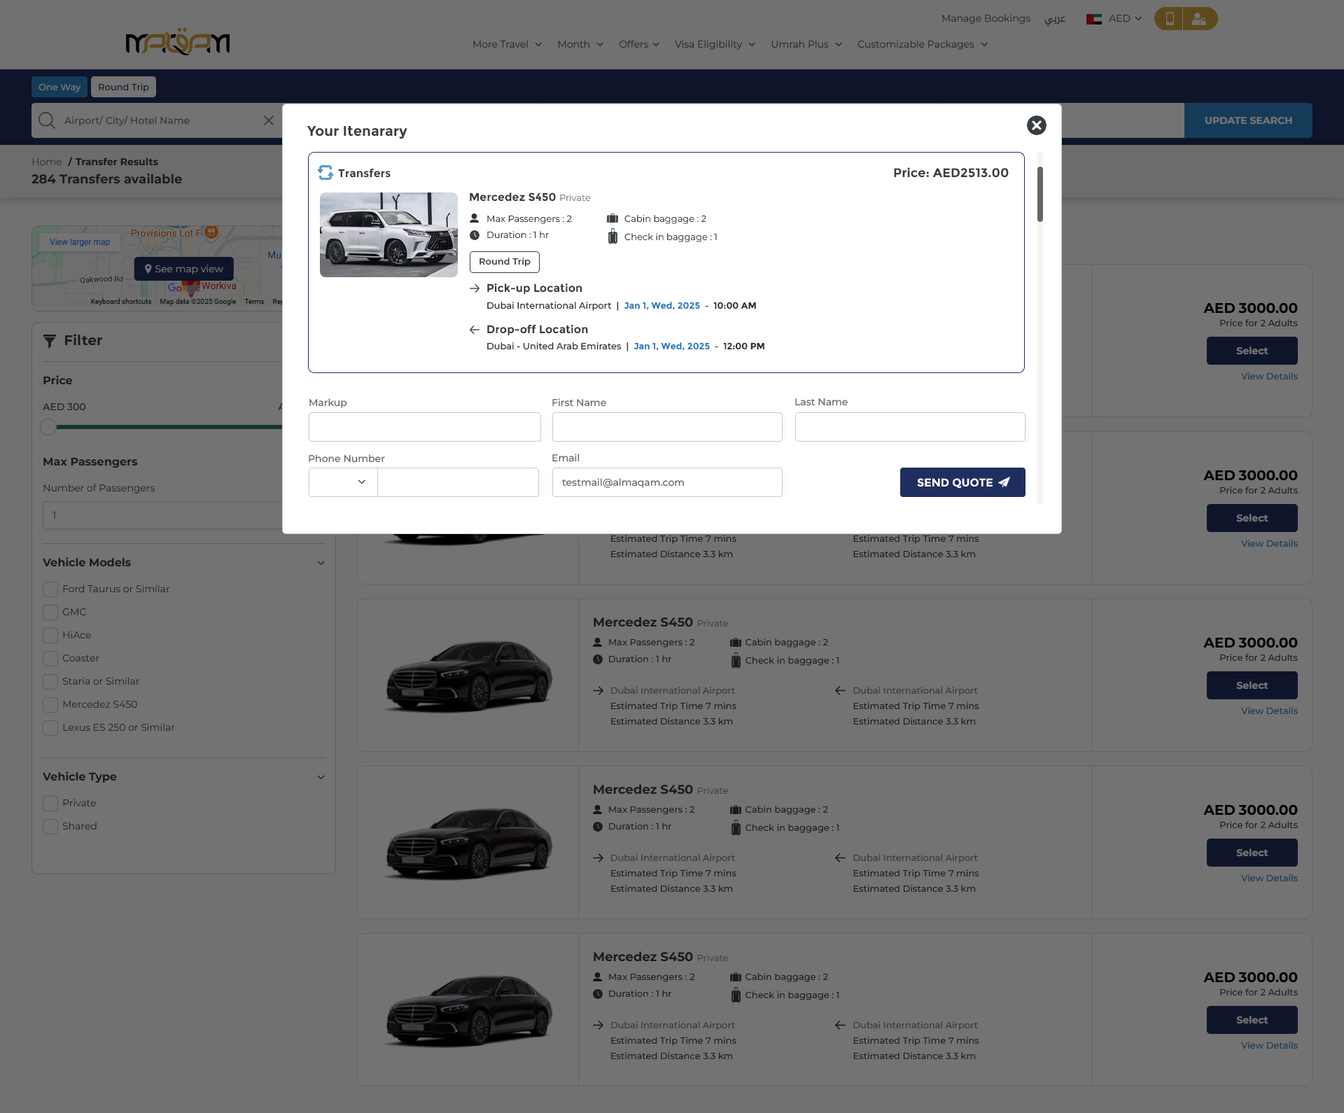This screenshot has height=1113, width=1344.
Task: Enable the Shared vehicle type checkbox
Action: tap(50, 827)
